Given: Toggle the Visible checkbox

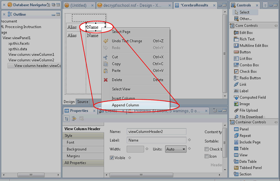Looking at the screenshot, I should (x=112, y=158).
